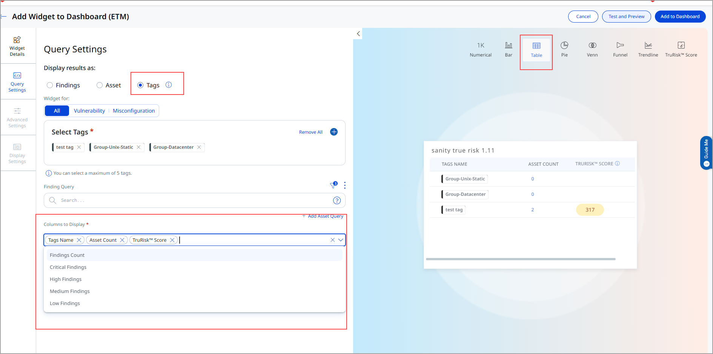Click info icon next to Tags

[x=169, y=85]
